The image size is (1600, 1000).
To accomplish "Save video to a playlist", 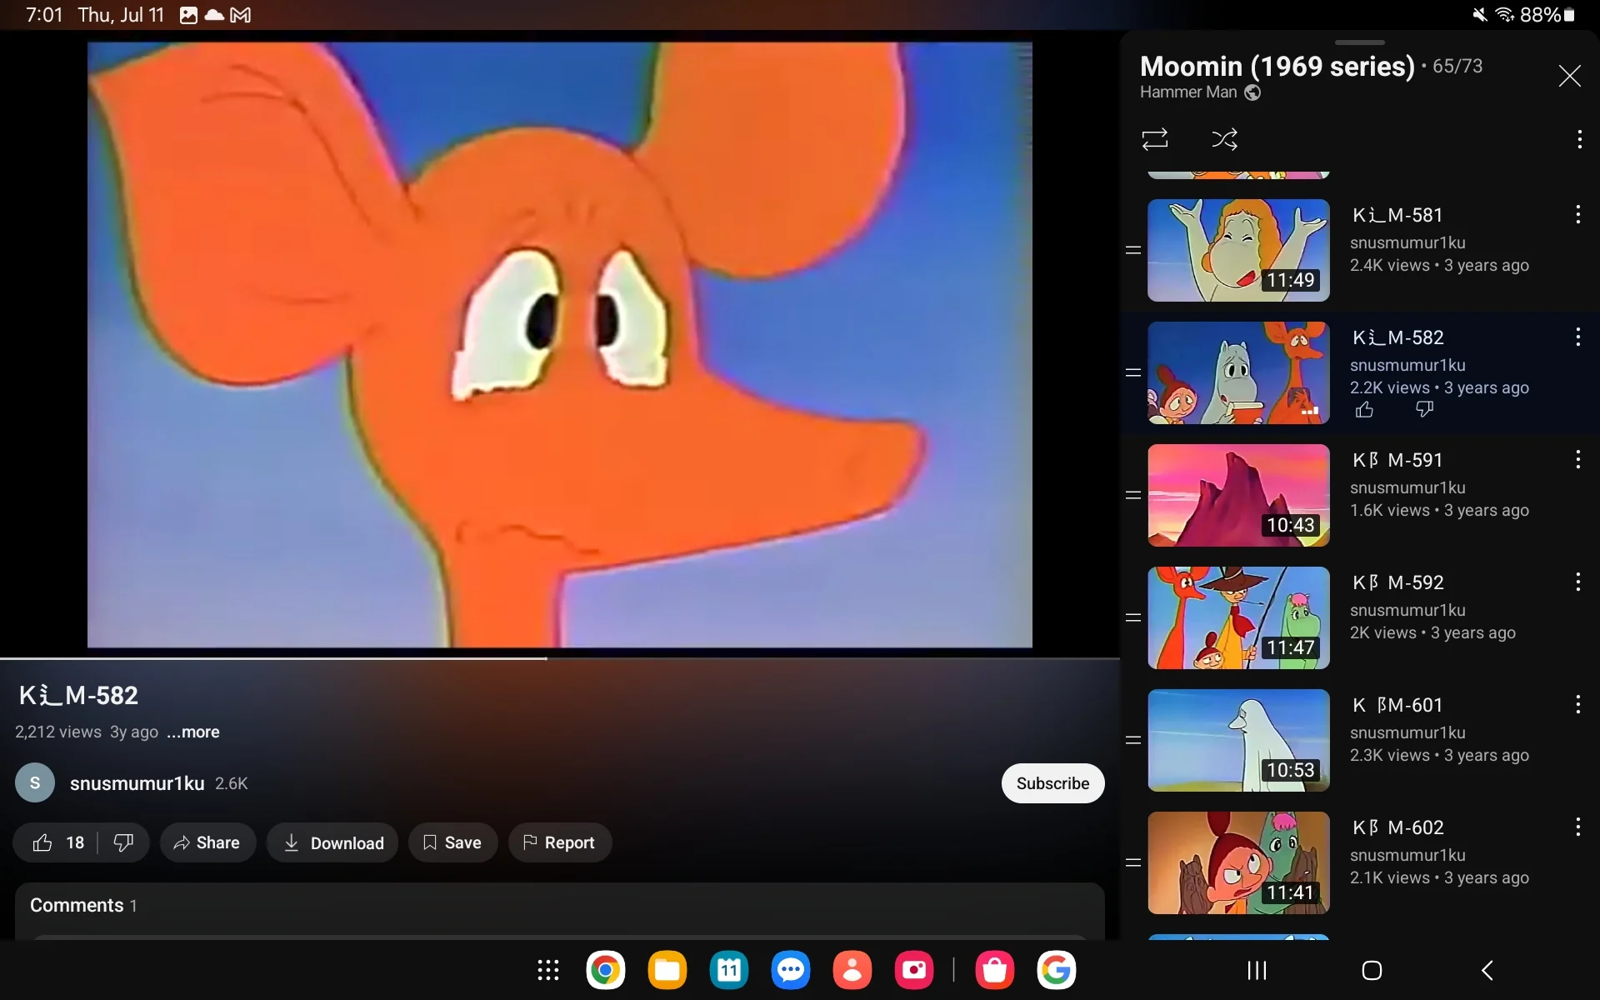I will 452,842.
